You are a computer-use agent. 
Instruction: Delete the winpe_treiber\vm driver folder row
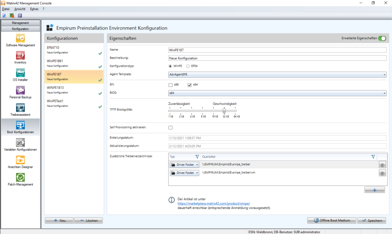click(382, 173)
